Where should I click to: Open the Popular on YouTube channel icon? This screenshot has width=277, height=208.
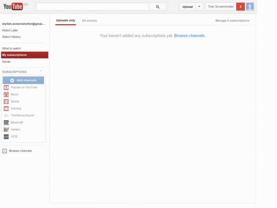6,87
